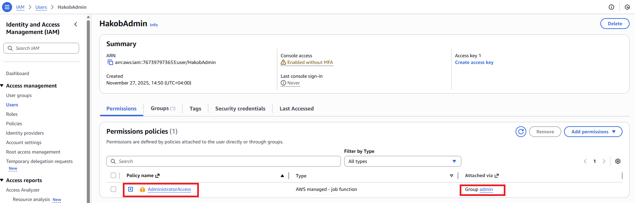635x203 pixels.
Task: Open the hamburger navigation menu icon
Action: pos(7,7)
